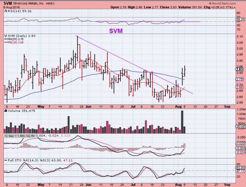Click the small icon before RSI(14) label

click(x=5, y=11)
